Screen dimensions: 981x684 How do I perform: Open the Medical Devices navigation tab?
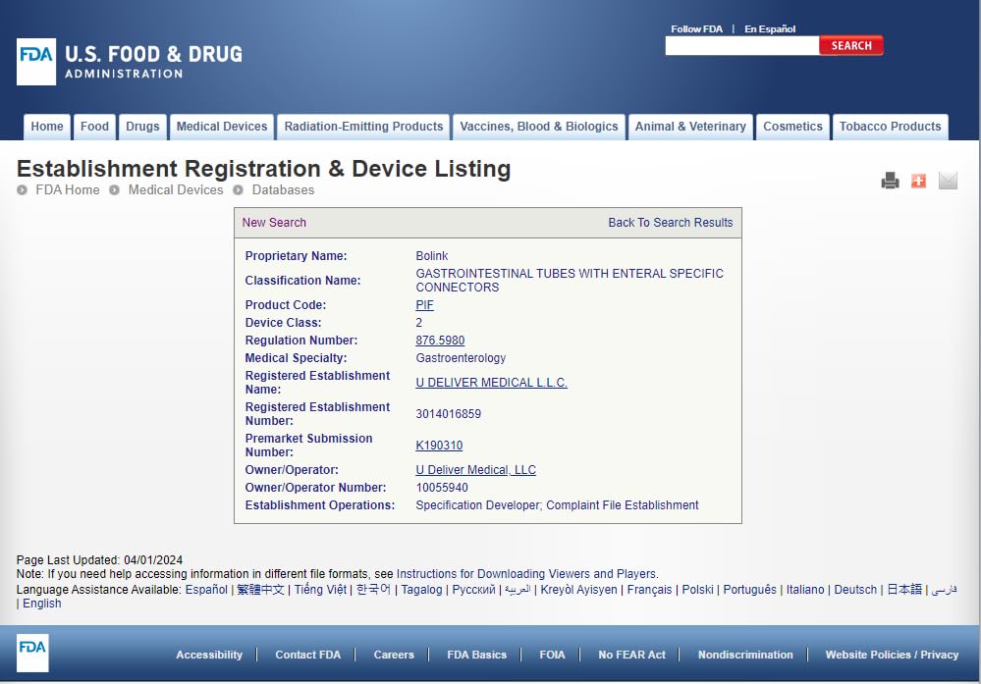(x=222, y=127)
